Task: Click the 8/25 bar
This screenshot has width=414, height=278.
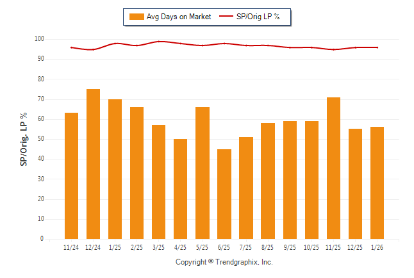Action: (268, 181)
